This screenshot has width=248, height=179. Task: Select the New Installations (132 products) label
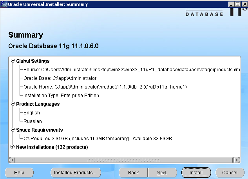pyautogui.click(x=52, y=147)
